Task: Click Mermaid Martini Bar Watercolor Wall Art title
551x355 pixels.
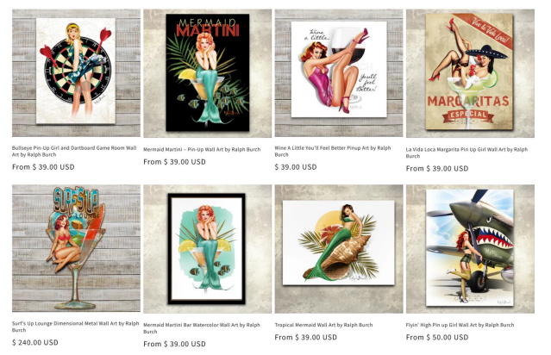Action: (202, 328)
